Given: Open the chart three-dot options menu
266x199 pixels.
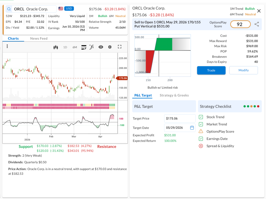Looking at the screenshot, I should 7,46.
